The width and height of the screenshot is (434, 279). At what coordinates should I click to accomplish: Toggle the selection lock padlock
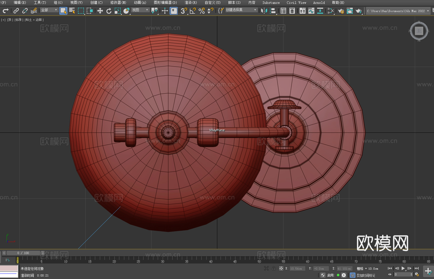[x=274, y=268]
